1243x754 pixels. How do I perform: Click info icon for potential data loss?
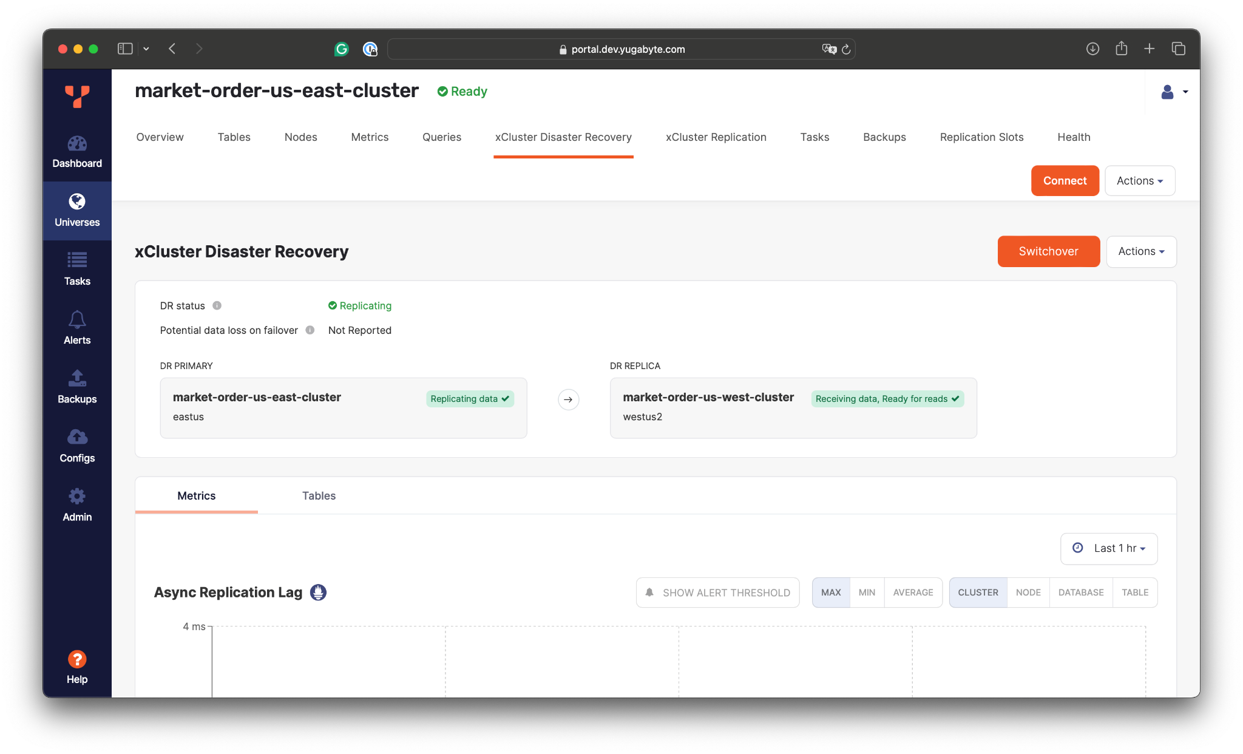310,330
